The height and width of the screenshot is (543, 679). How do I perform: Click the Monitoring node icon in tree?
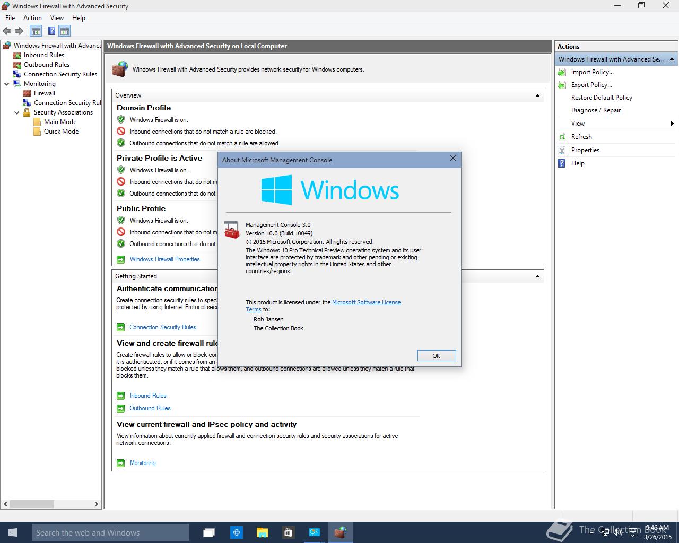[x=18, y=84]
